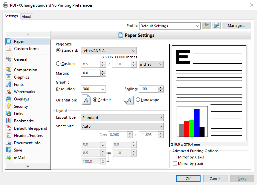Open the inches units dropdown
Viewport: 257px width, 185px height.
coord(151,64)
